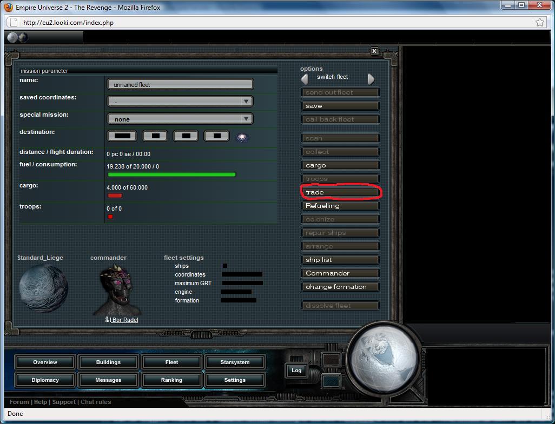Click the upper small square button beside the globe

pos(331,359)
